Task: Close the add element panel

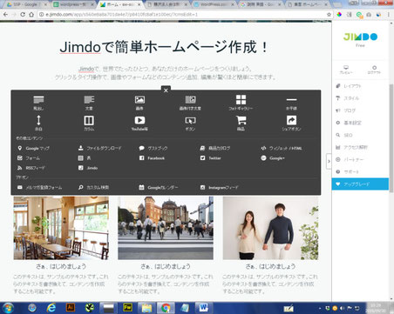Action: click(x=166, y=90)
